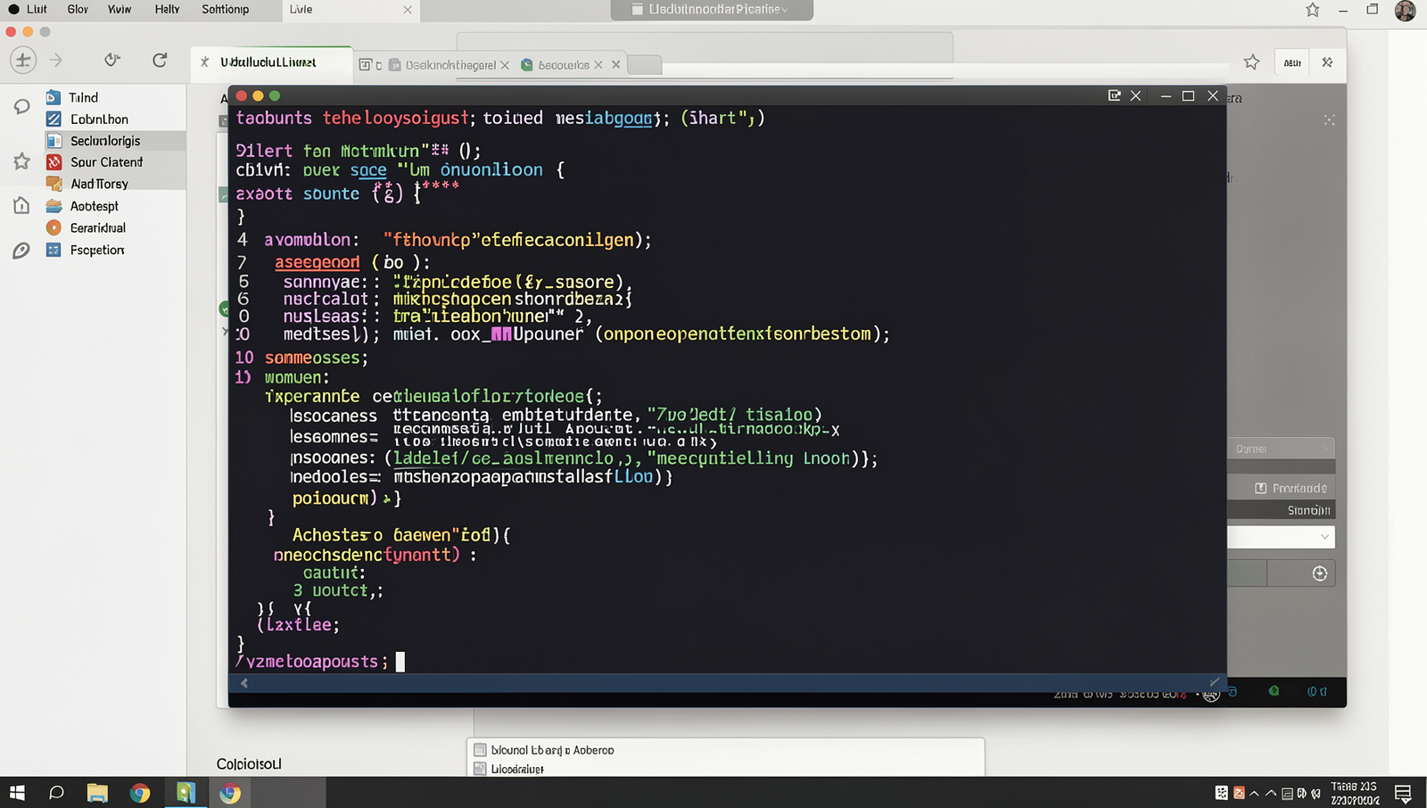Image resolution: width=1427 pixels, height=808 pixels.
Task: Click terminal horizontal scrollbar left arrow
Action: pos(243,683)
